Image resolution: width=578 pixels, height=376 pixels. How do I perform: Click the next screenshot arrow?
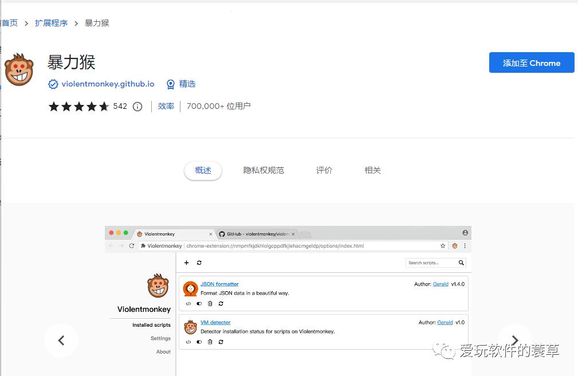(x=514, y=340)
